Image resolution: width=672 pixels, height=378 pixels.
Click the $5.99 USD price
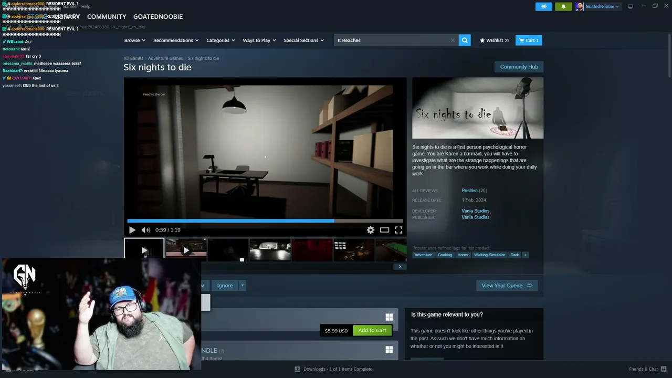336,331
